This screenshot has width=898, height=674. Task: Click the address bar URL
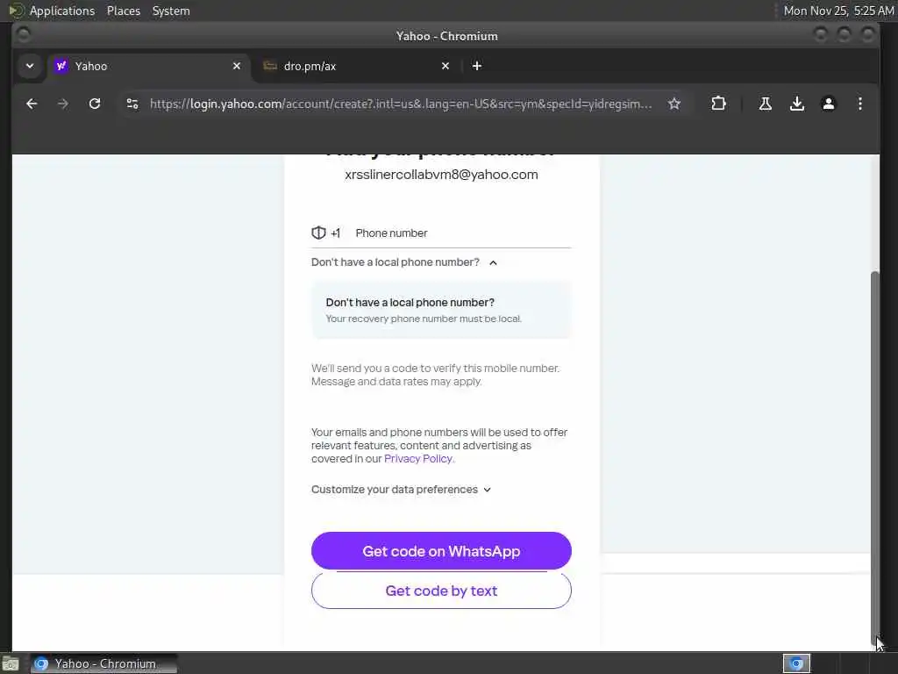tap(400, 104)
